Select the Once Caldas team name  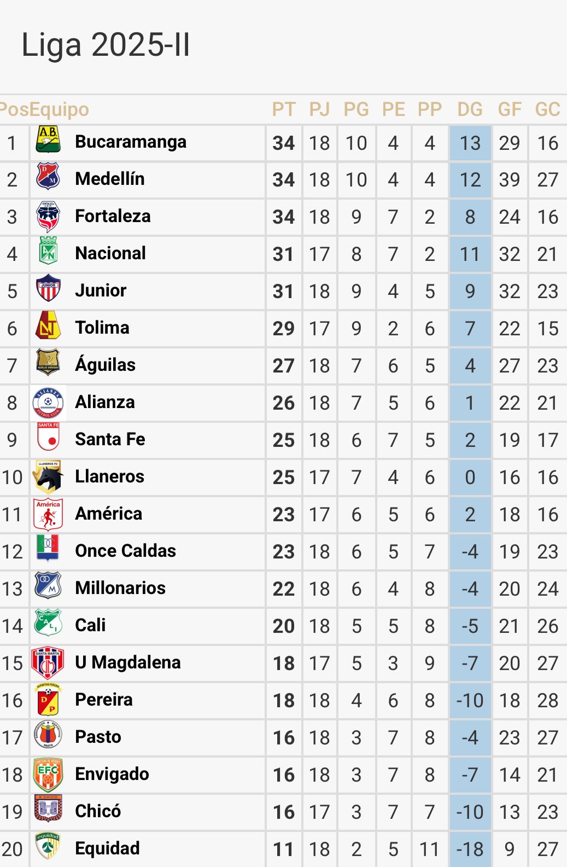125,551
